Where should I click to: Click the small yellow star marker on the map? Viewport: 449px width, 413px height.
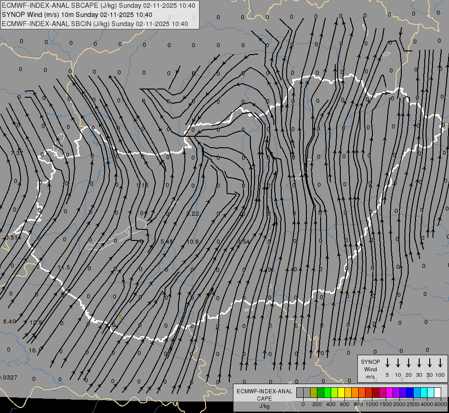(x=121, y=317)
